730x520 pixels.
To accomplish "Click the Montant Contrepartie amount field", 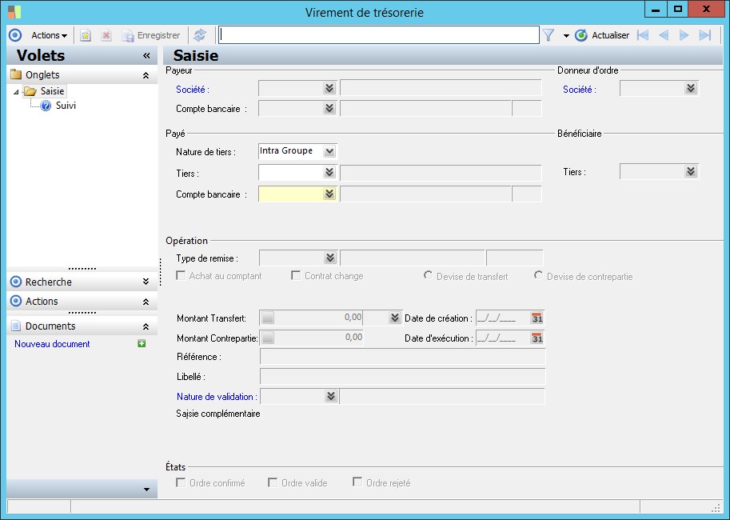I will click(x=319, y=338).
